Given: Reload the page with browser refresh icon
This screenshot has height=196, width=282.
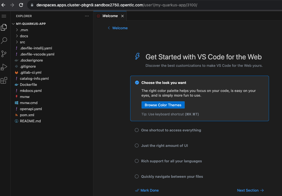Looking at the screenshot, I should pyautogui.click(x=21, y=5).
